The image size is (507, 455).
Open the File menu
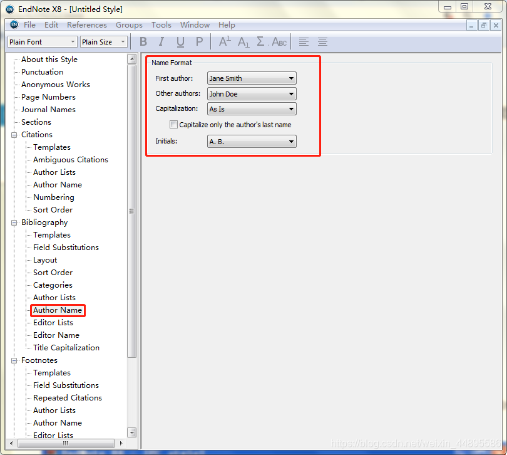point(29,25)
